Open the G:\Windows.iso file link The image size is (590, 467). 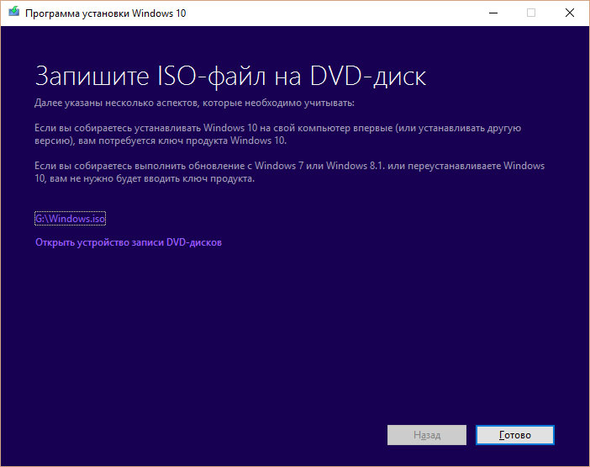coord(70,219)
